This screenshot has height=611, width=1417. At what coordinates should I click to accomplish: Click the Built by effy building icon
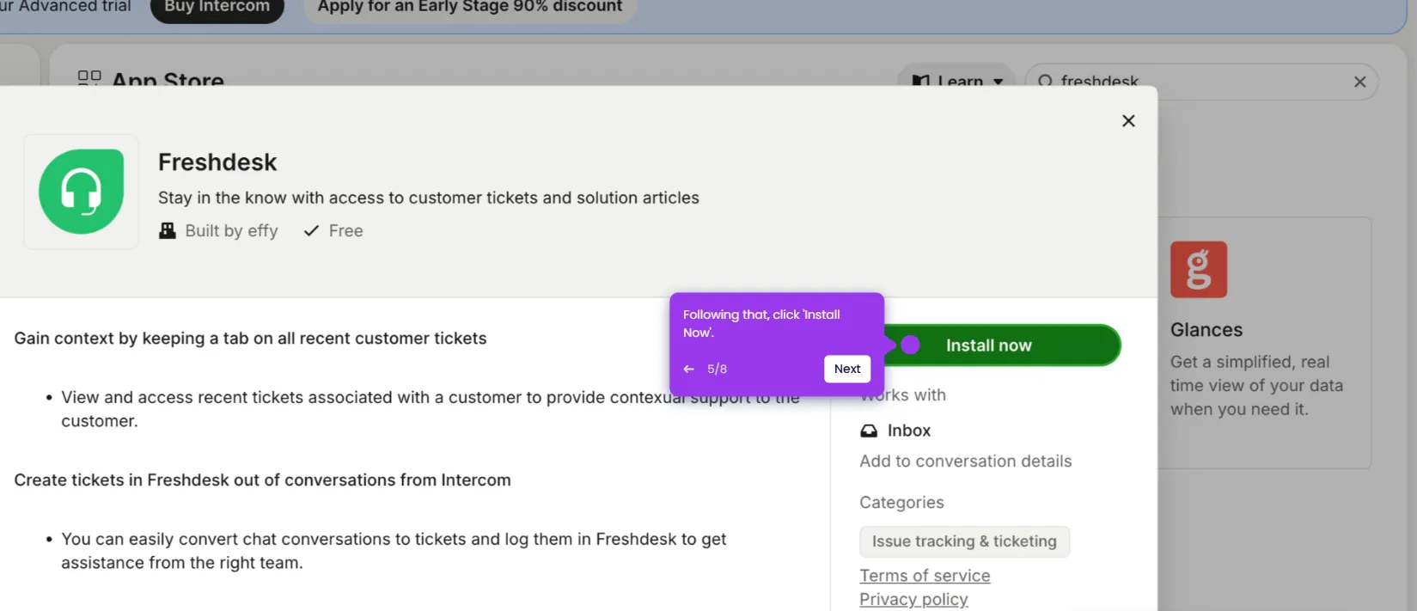[167, 230]
